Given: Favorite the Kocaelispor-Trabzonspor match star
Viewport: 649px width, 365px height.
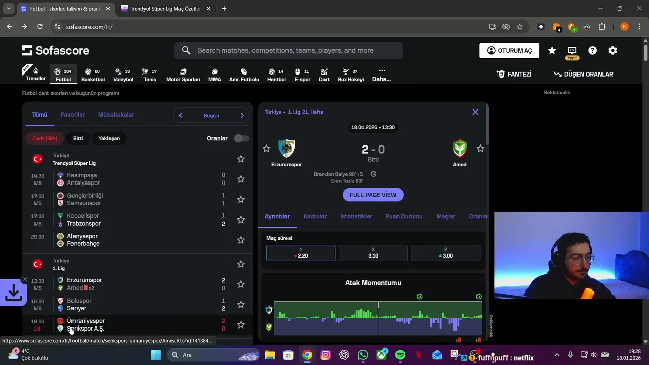Looking at the screenshot, I should pos(241,220).
